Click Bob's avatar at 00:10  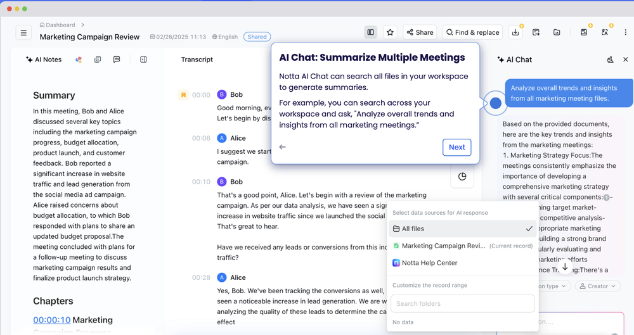(x=221, y=182)
